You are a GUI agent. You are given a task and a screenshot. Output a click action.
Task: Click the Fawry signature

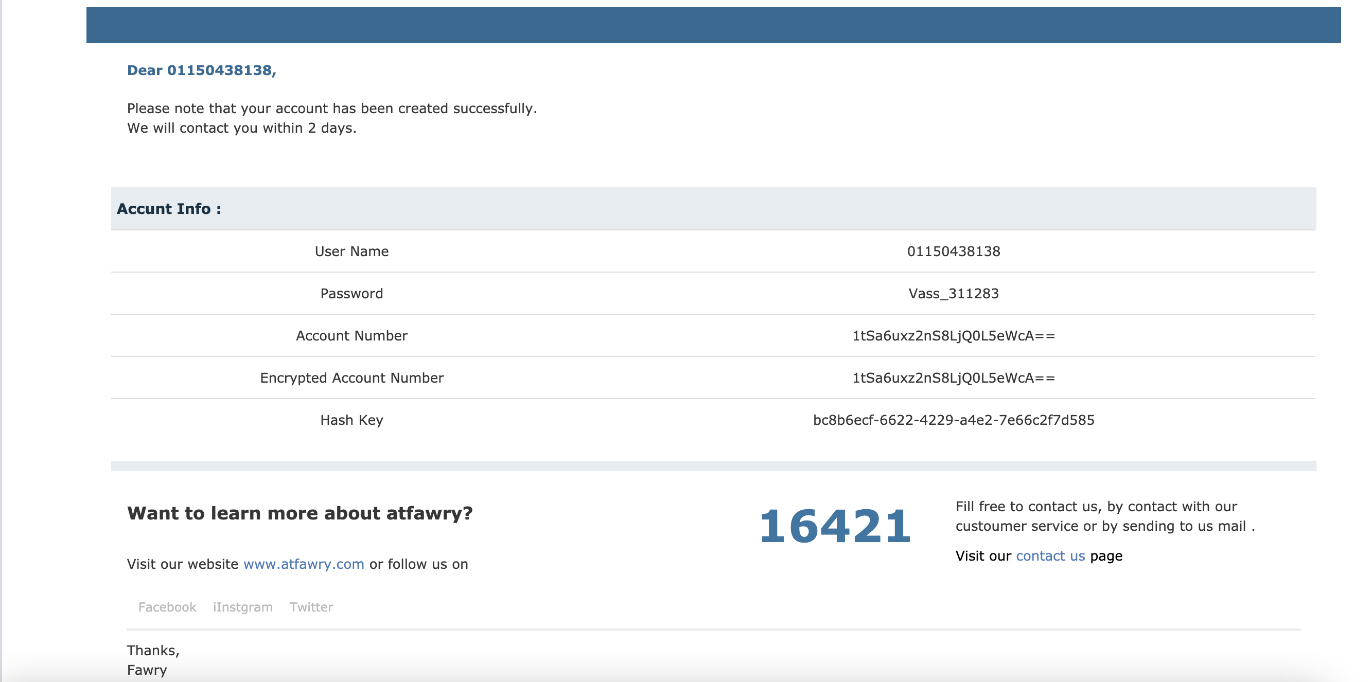click(x=147, y=670)
